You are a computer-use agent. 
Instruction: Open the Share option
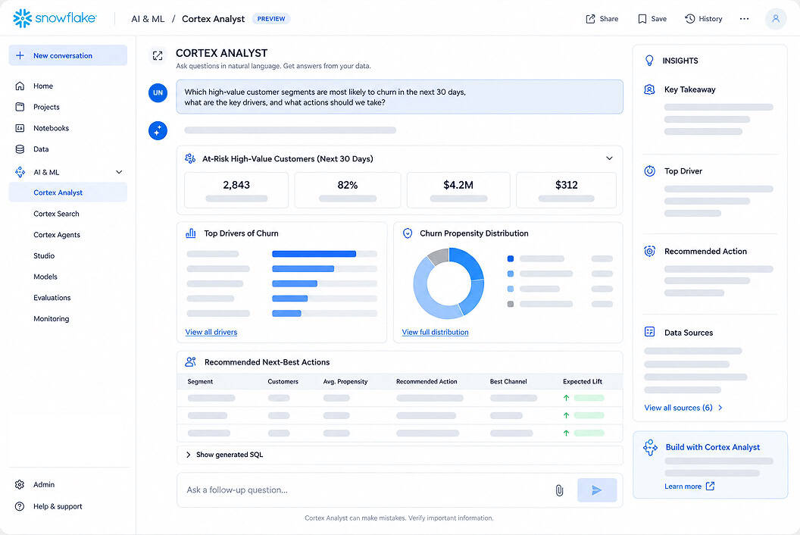pos(602,19)
